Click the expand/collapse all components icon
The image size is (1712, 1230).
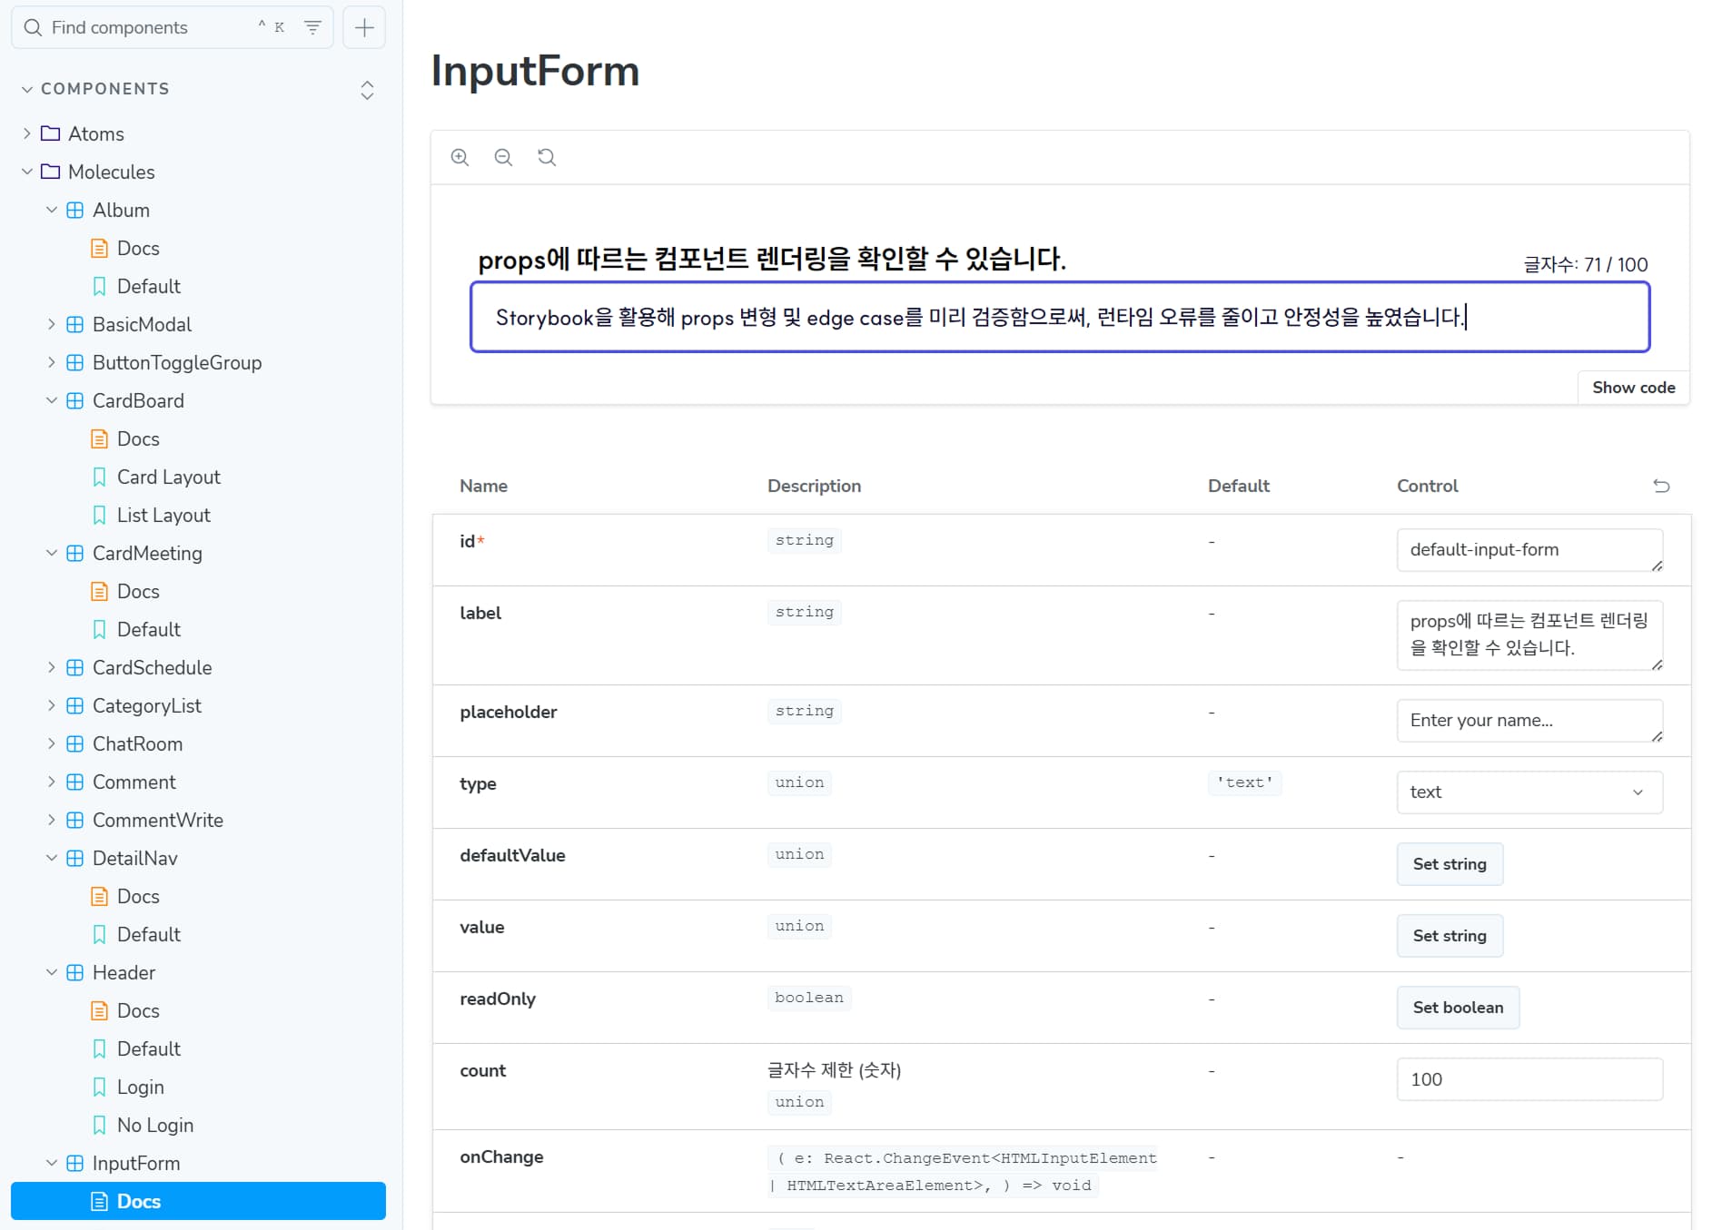[367, 89]
